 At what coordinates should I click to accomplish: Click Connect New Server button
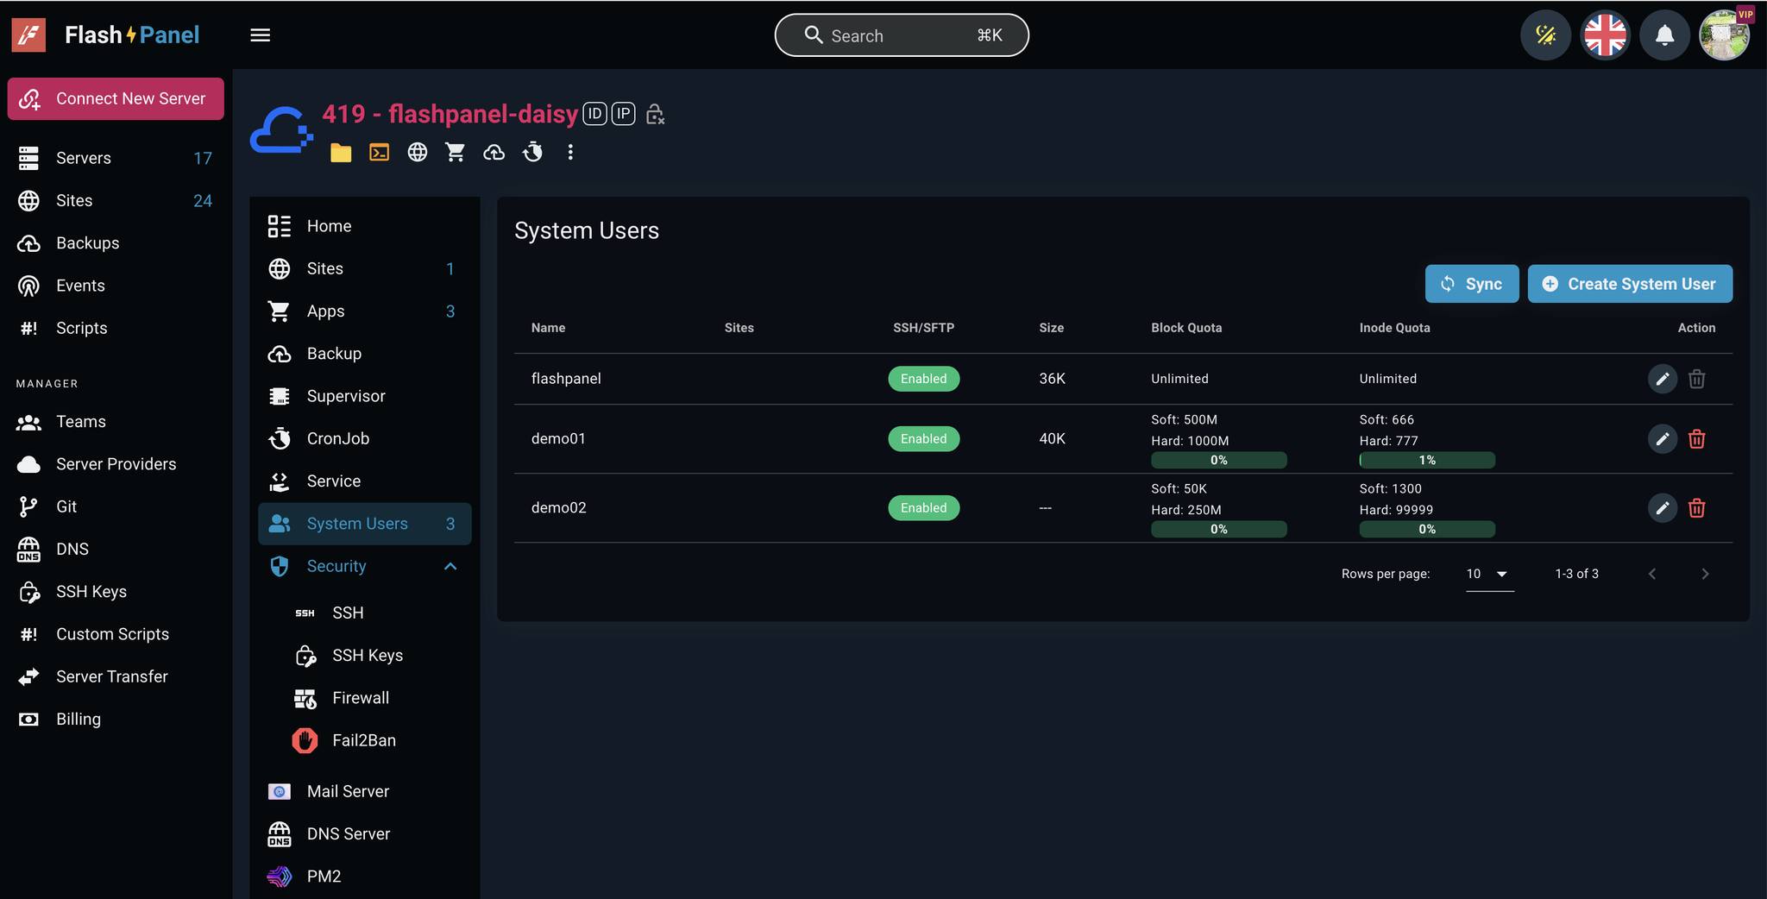[x=116, y=99]
